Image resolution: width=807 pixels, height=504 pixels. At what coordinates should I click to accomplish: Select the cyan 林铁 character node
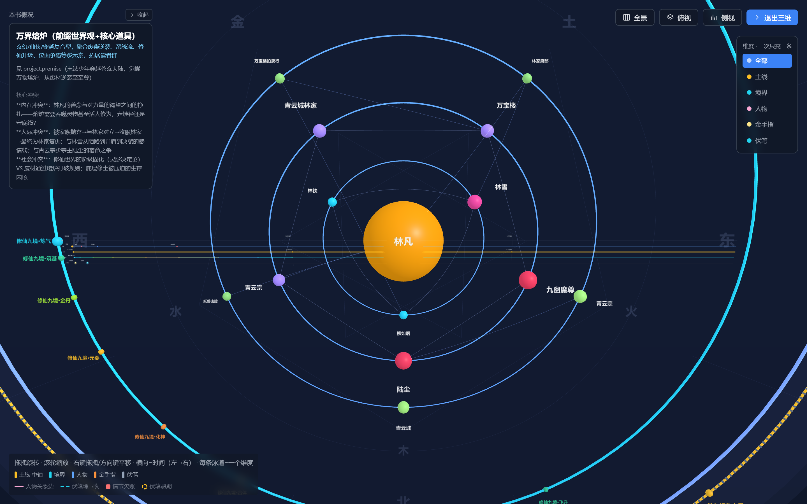tap(332, 202)
